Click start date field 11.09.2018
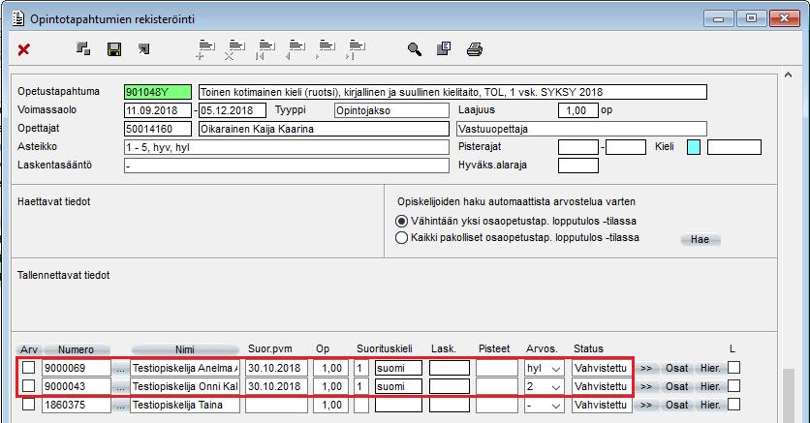810x423 pixels. click(159, 110)
